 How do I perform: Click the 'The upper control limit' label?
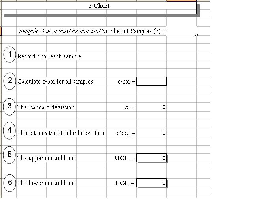pyautogui.click(x=46, y=158)
